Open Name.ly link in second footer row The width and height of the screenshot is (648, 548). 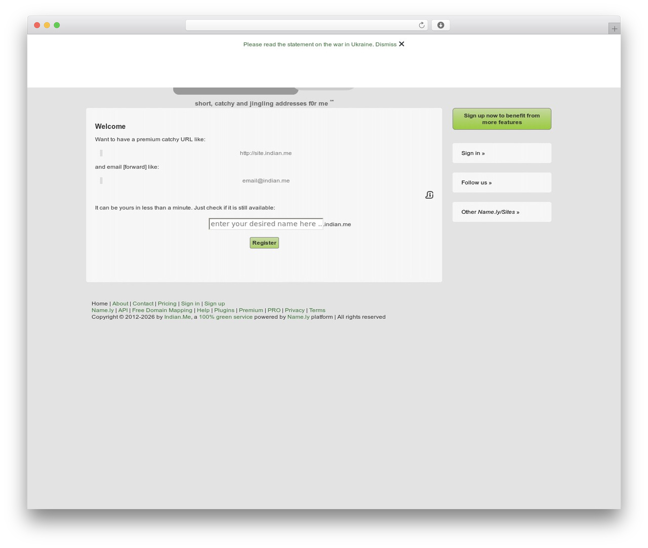103,310
